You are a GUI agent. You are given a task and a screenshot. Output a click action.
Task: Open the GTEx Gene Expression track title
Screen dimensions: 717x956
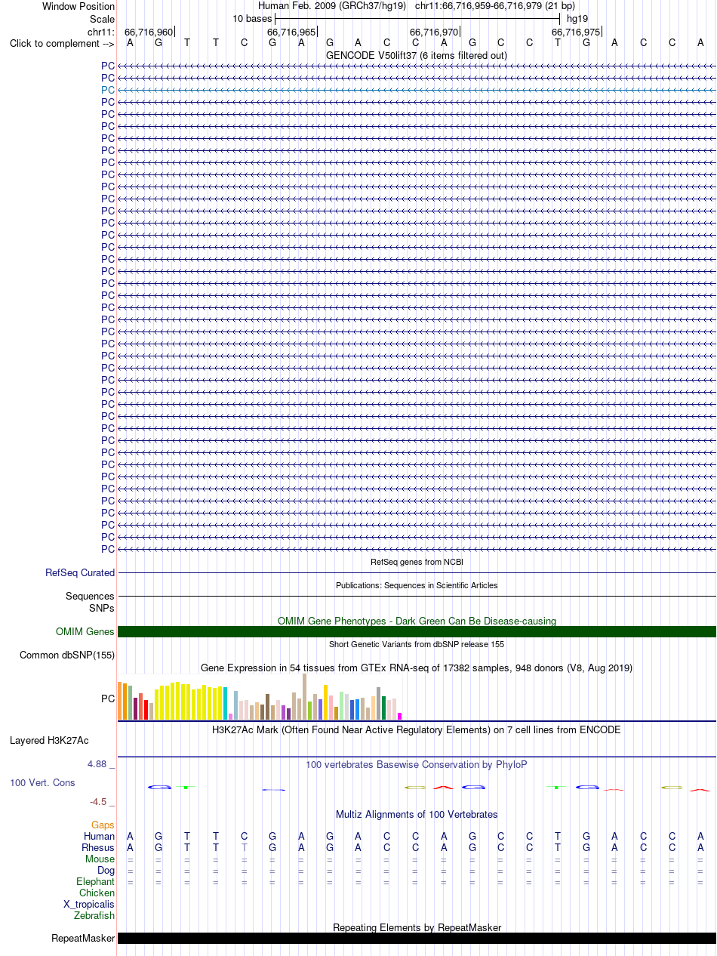click(417, 668)
